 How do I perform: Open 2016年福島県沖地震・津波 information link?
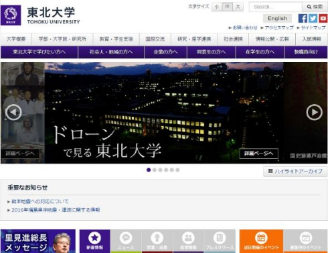pos(56,210)
